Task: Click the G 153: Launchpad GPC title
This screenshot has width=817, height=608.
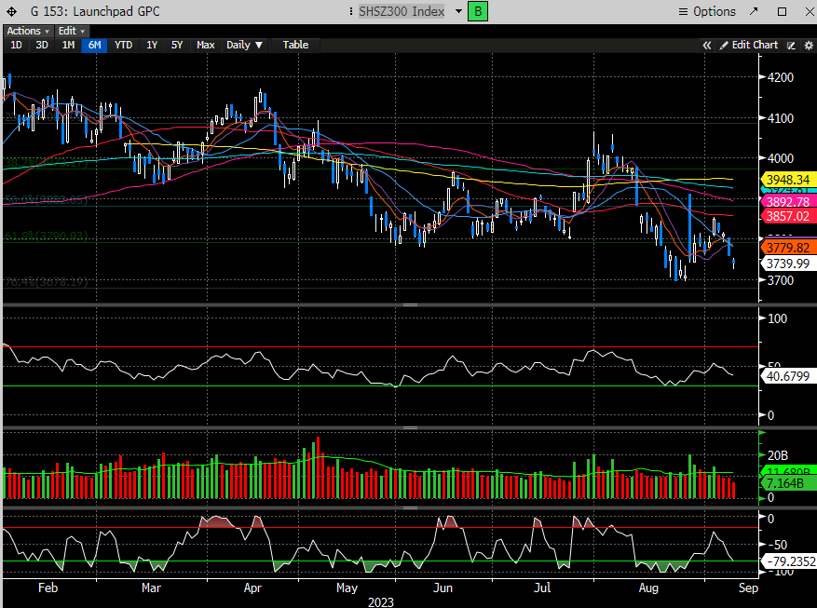Action: coord(95,11)
